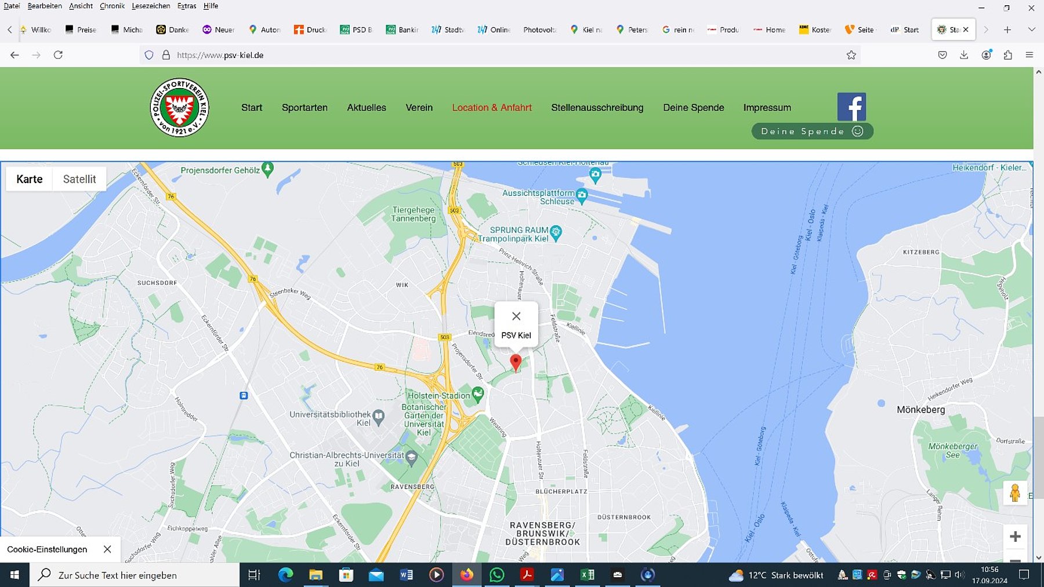Image resolution: width=1044 pixels, height=587 pixels.
Task: Zoom in the map with plus button
Action: (x=1015, y=537)
